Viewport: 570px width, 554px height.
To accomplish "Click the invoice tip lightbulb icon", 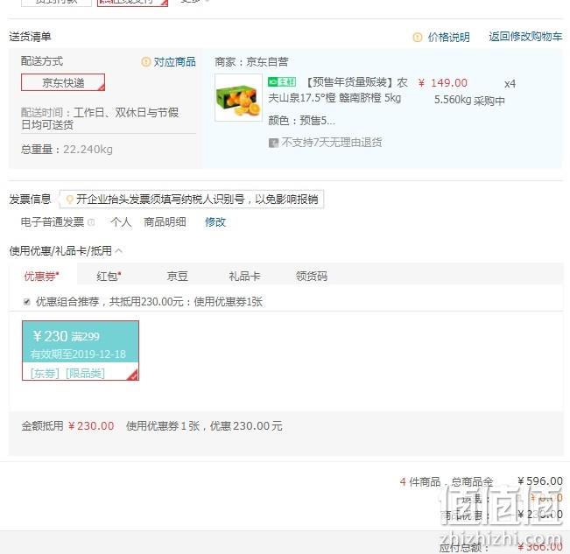I will pos(69,199).
